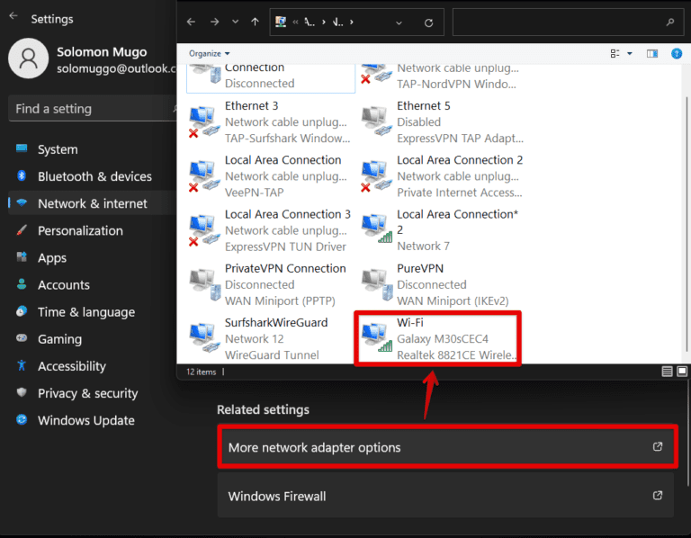Click the Wi-Fi adapter icon
The width and height of the screenshot is (691, 538).
pyautogui.click(x=377, y=336)
